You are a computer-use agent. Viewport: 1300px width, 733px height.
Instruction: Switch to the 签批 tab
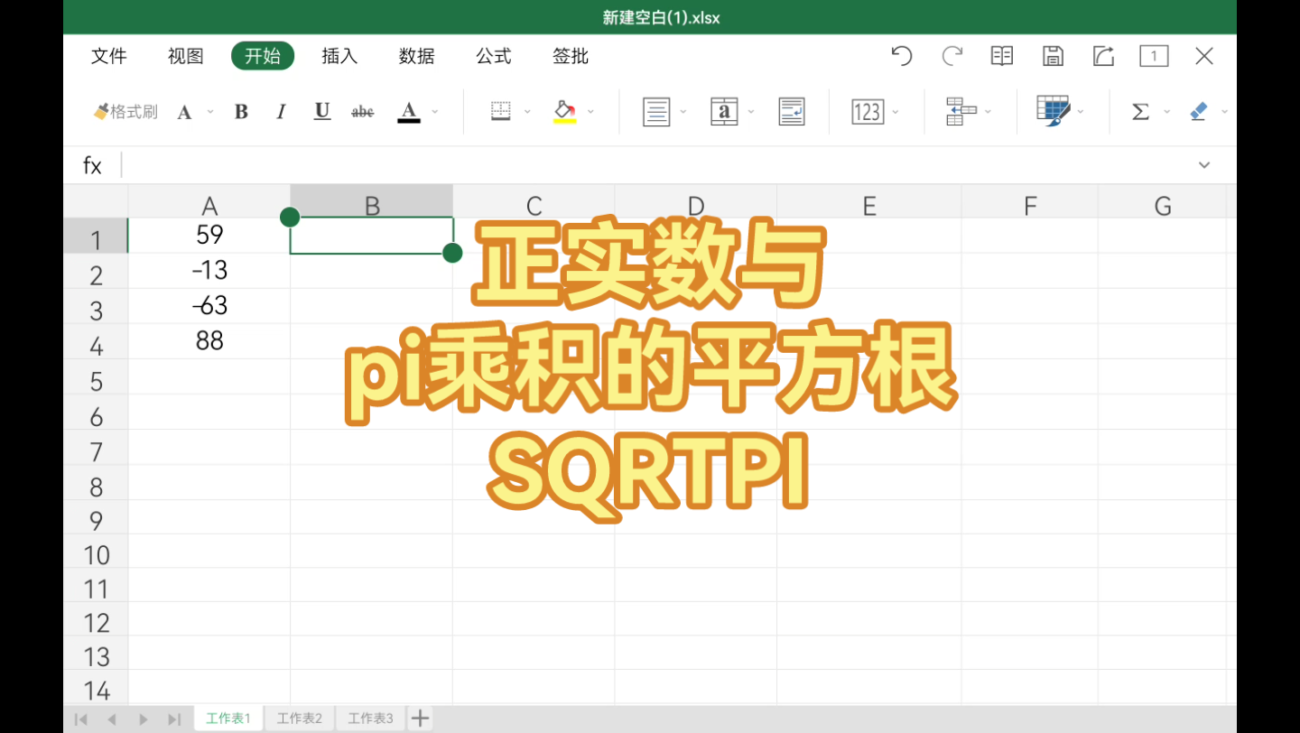571,56
